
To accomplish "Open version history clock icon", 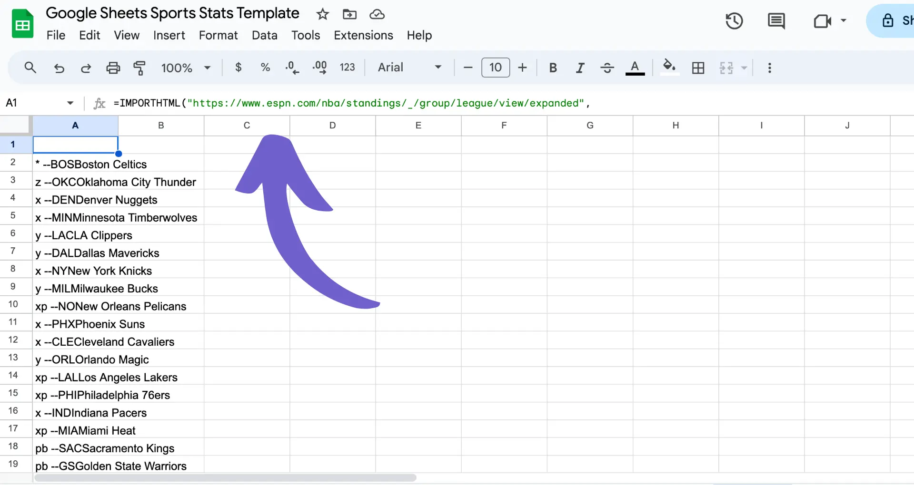I will coord(734,21).
